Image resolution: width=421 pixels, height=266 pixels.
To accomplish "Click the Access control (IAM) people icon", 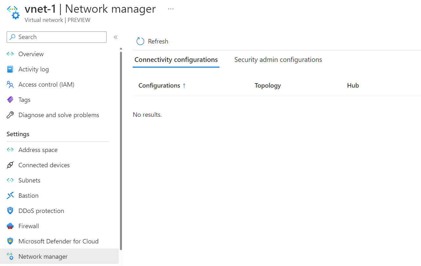I will click(10, 84).
